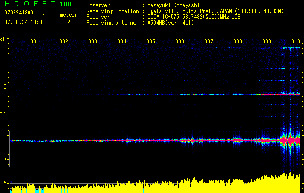
Task: Click the kHz axis unit label
Action: [x=4, y=39]
